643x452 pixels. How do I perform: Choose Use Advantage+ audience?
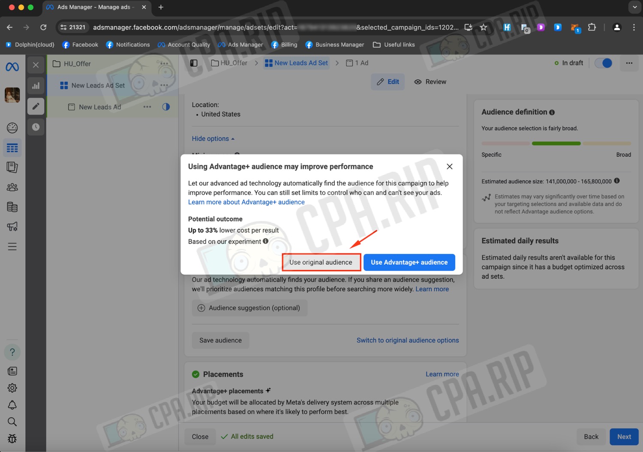point(409,262)
